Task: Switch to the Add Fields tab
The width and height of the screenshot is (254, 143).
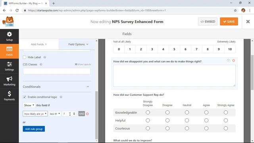Action: (x=39, y=44)
